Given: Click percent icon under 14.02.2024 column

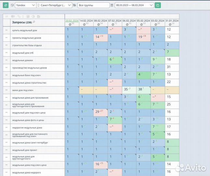Looking at the screenshot, I should pyautogui.click(x=84, y=24).
